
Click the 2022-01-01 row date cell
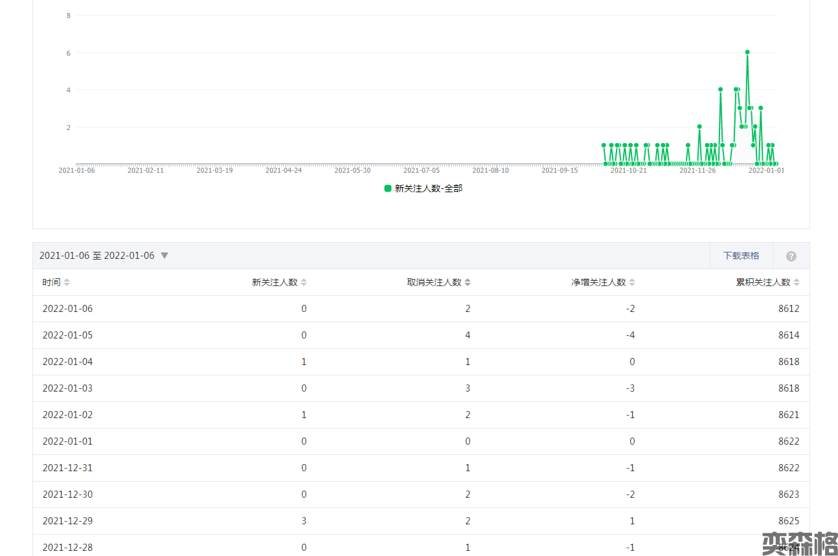pos(67,441)
